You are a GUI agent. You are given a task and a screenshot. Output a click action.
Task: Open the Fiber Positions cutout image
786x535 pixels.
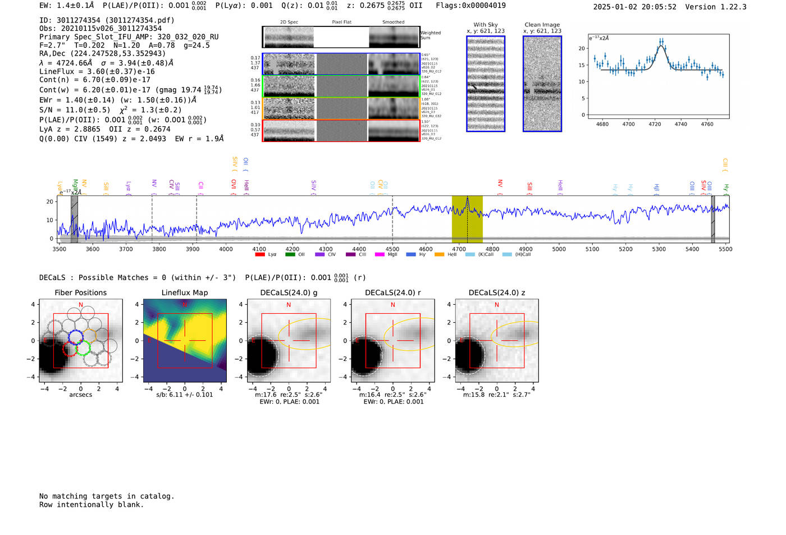tap(81, 340)
